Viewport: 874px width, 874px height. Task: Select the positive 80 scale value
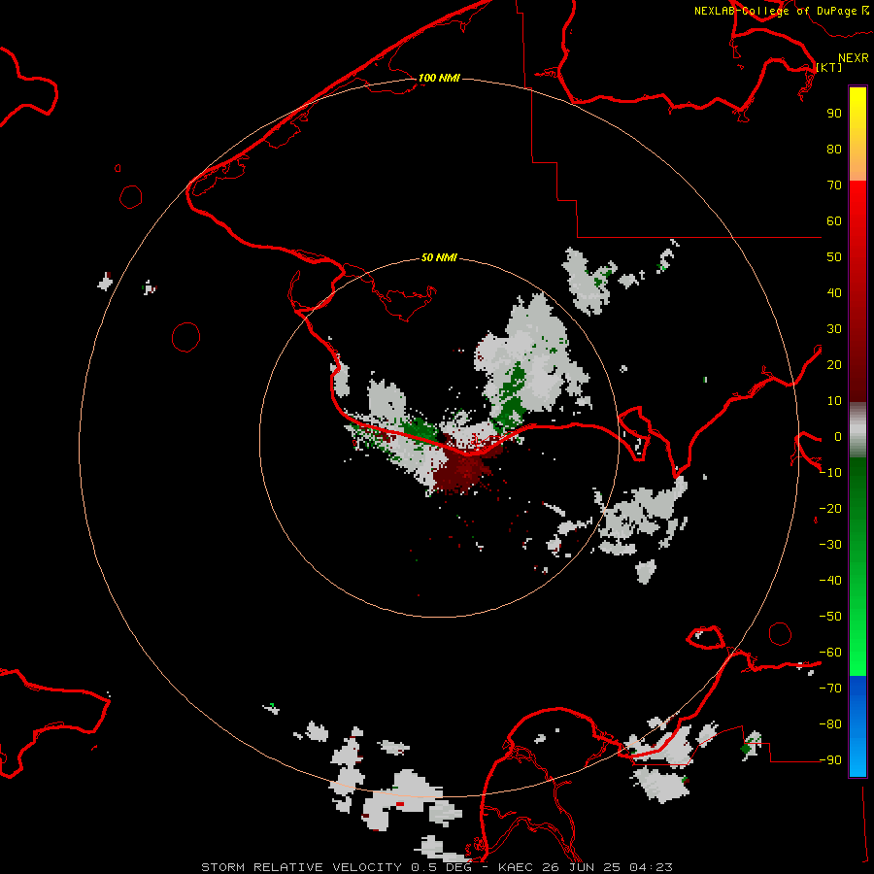834,150
